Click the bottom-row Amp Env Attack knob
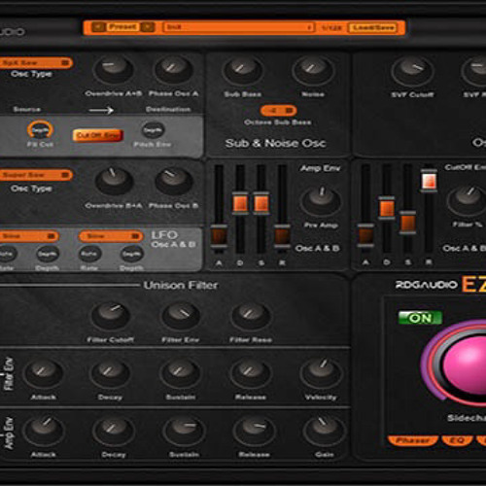The width and height of the screenshot is (486, 486). (x=44, y=431)
